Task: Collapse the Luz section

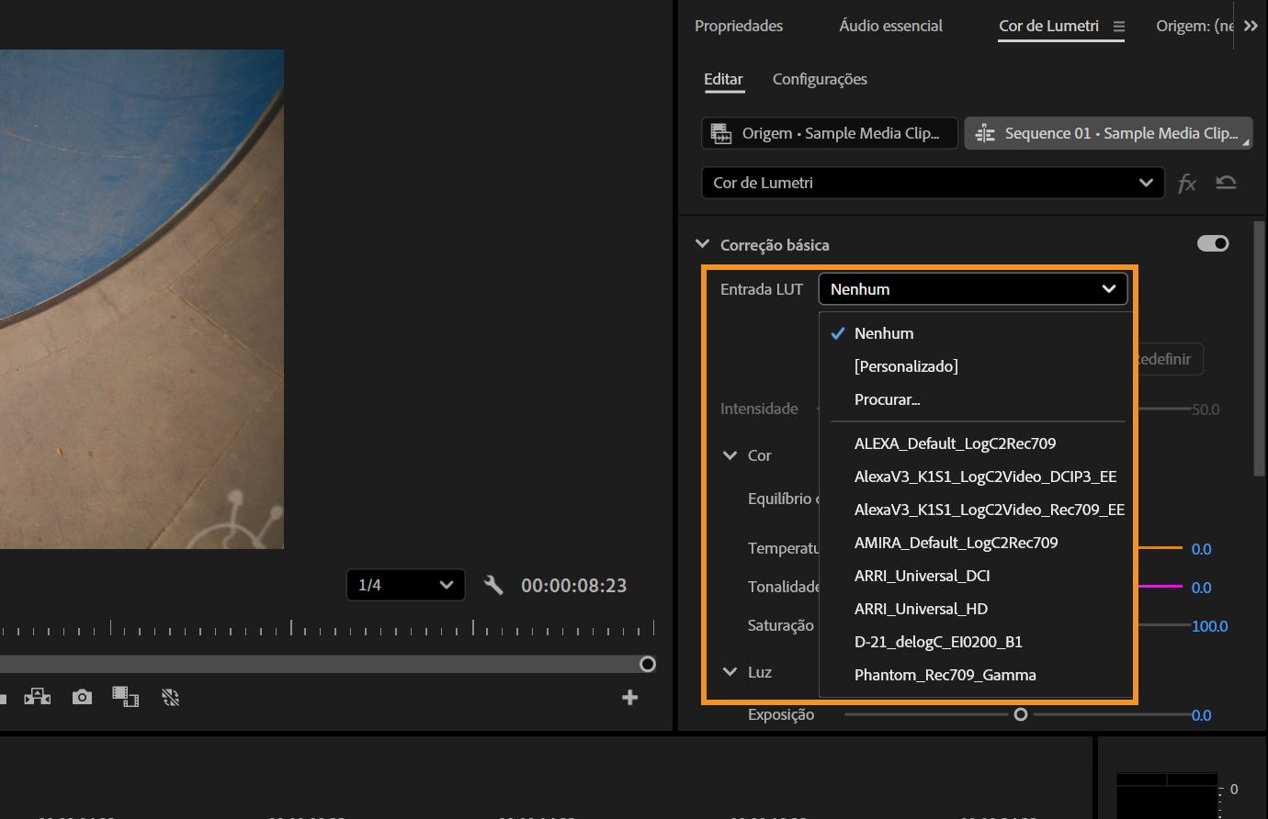Action: point(730,672)
